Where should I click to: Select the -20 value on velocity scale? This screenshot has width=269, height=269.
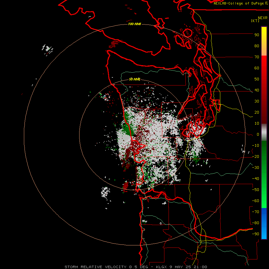click(x=256, y=157)
